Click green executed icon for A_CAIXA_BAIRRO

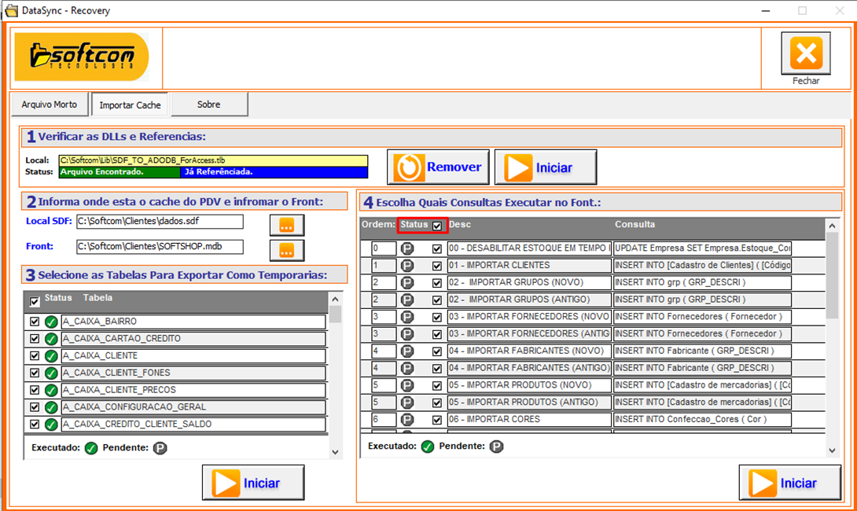[51, 322]
